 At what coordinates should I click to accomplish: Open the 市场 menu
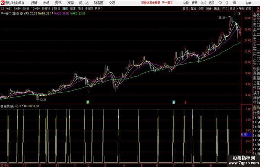click(46, 3)
